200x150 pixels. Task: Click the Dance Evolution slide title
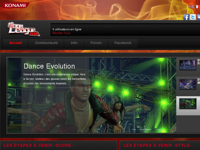pyautogui.click(x=49, y=66)
